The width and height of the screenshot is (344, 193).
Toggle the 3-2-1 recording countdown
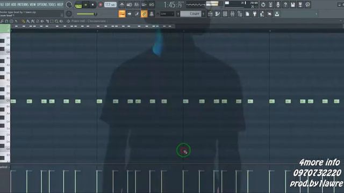[137, 5]
